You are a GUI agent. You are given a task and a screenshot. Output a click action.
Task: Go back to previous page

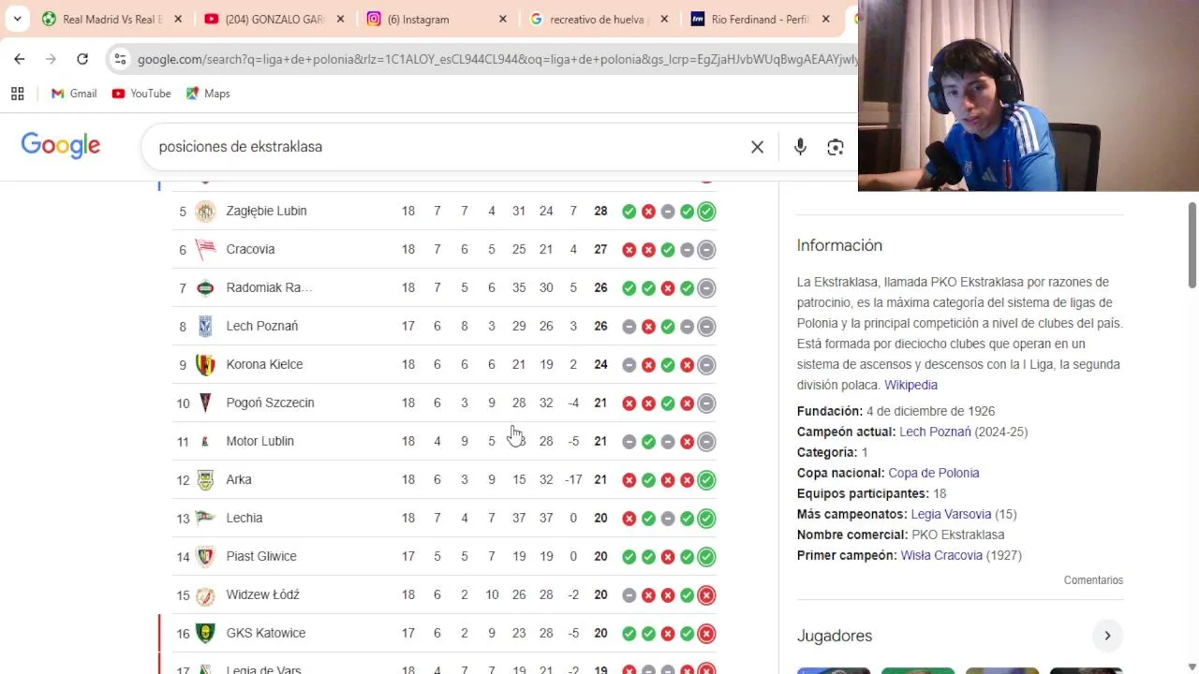coord(20,59)
